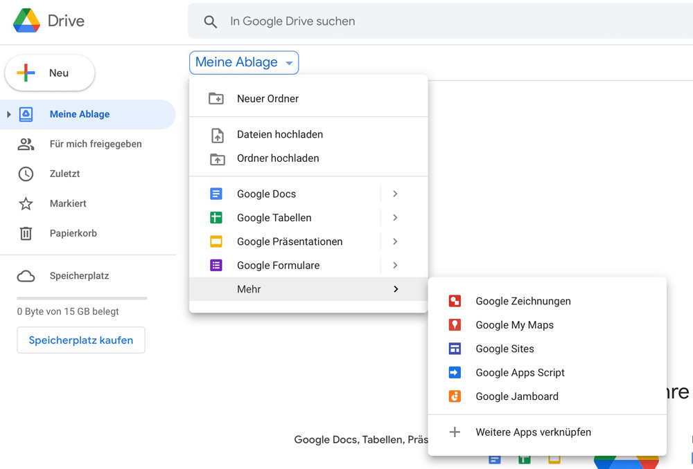Image resolution: width=693 pixels, height=469 pixels.
Task: Click the Google Drive logo
Action: pyautogui.click(x=26, y=21)
